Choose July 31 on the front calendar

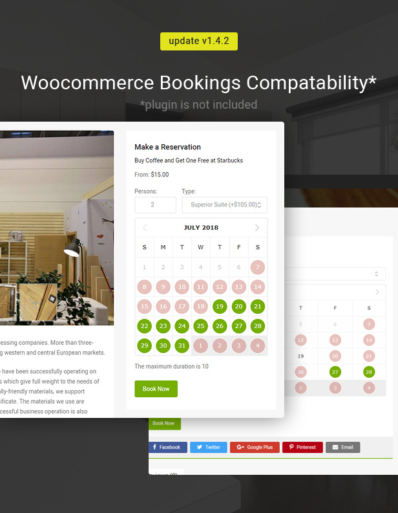[x=182, y=345]
